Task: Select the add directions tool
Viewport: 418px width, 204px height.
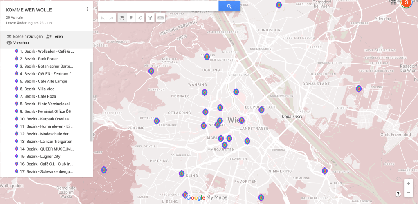Action: (150, 18)
